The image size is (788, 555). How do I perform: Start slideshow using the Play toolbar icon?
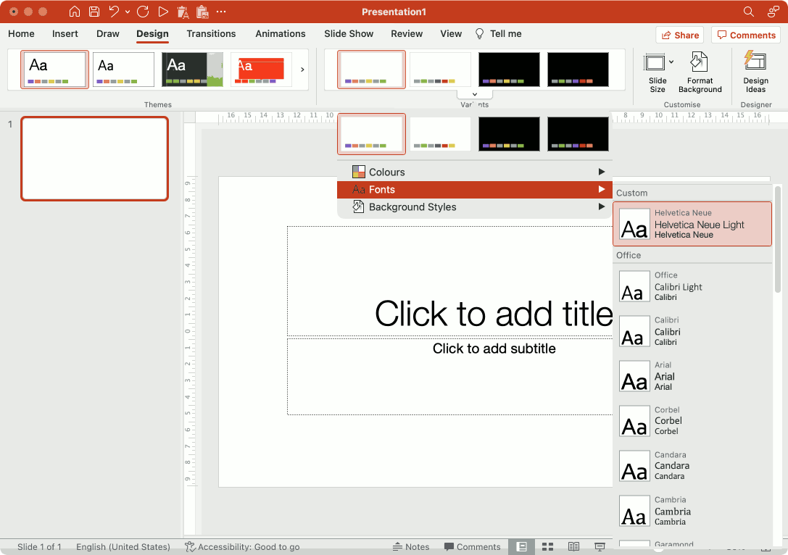point(162,12)
